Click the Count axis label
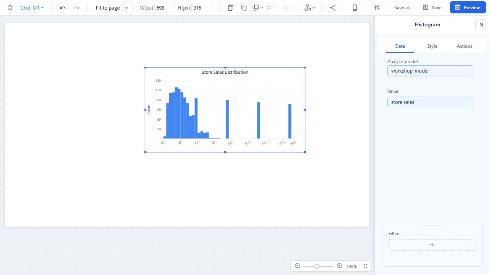This screenshot has height=275, width=489. 149,109
